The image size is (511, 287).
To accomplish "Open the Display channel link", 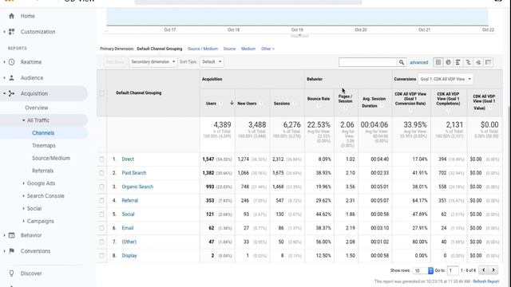I will (129, 256).
